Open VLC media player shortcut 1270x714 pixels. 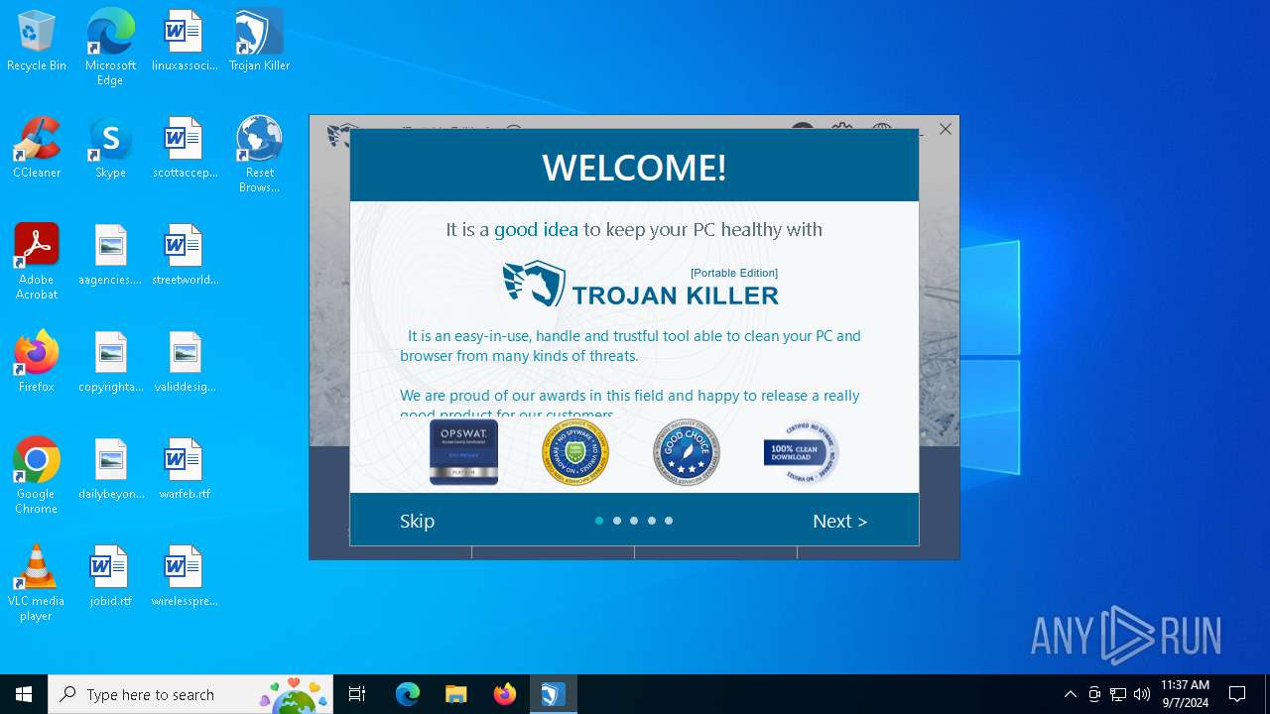(37, 583)
